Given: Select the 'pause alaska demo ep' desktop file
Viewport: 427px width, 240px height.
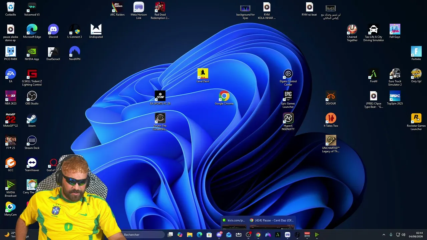Looking at the screenshot, I should [x=11, y=33].
